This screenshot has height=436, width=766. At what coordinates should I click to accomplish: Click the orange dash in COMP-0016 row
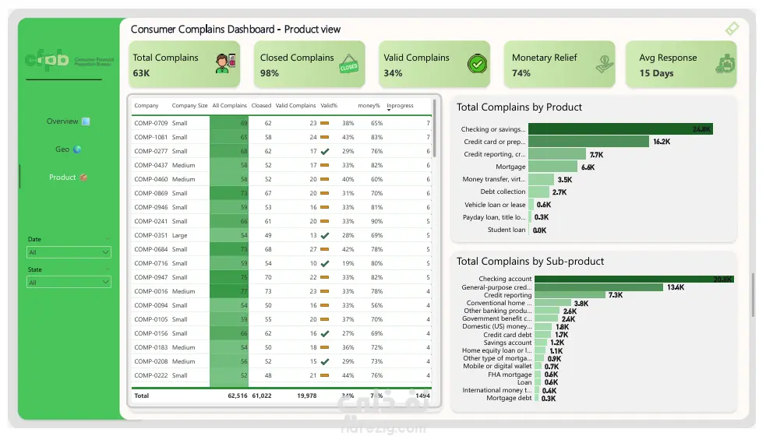[x=324, y=291]
